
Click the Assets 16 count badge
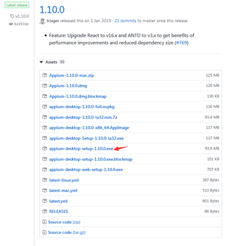tap(62, 62)
